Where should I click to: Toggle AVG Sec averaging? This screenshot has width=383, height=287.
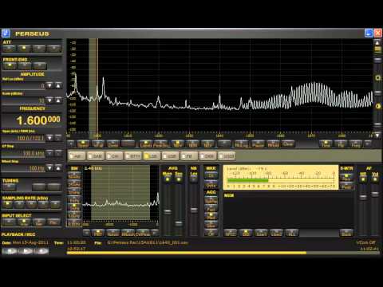pos(179,179)
